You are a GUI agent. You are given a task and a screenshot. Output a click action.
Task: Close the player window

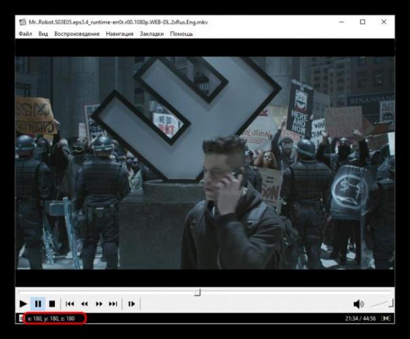(x=384, y=22)
